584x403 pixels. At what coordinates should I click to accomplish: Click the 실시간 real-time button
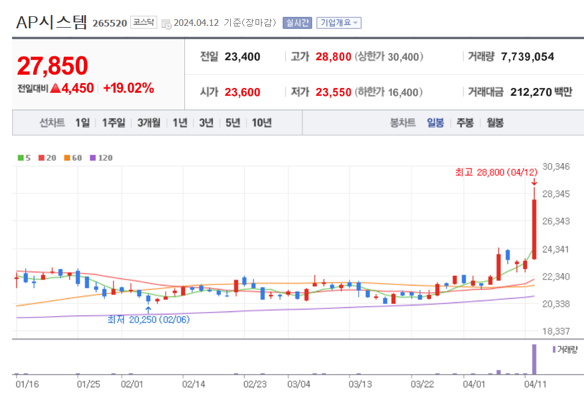(x=297, y=23)
